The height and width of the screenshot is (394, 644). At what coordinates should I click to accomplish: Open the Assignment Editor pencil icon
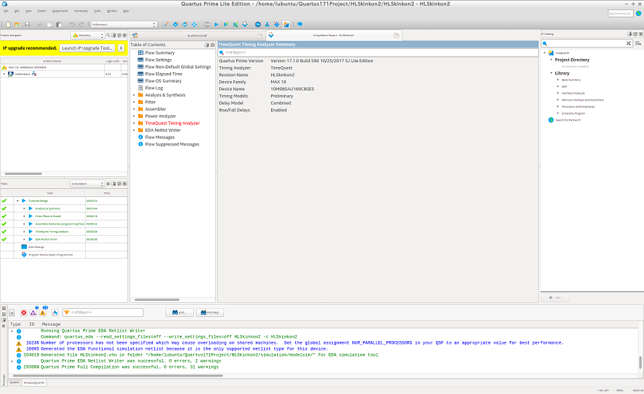coord(166,25)
